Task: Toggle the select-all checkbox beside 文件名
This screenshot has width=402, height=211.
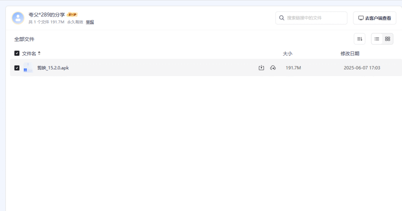Action: (x=17, y=53)
